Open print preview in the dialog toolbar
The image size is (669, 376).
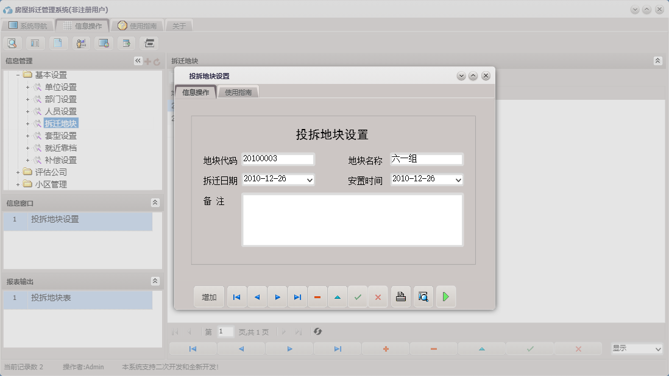(x=423, y=296)
